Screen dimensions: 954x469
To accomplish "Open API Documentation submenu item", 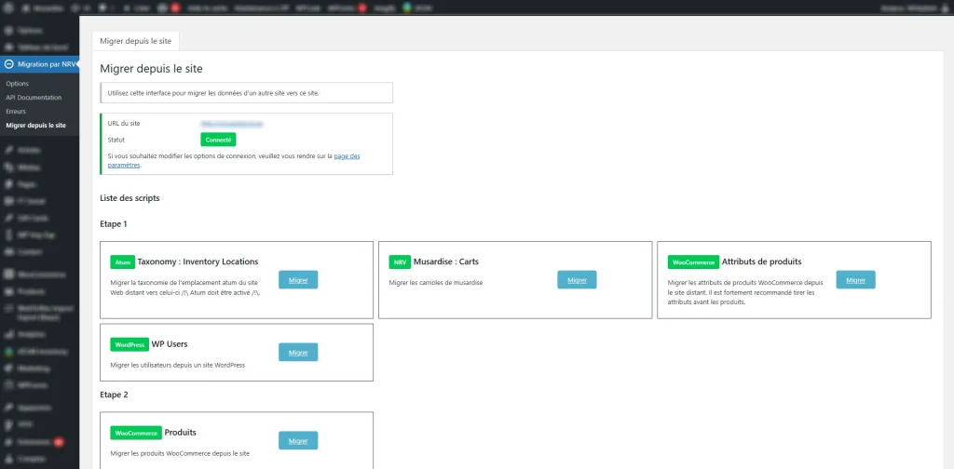I will tap(34, 98).
